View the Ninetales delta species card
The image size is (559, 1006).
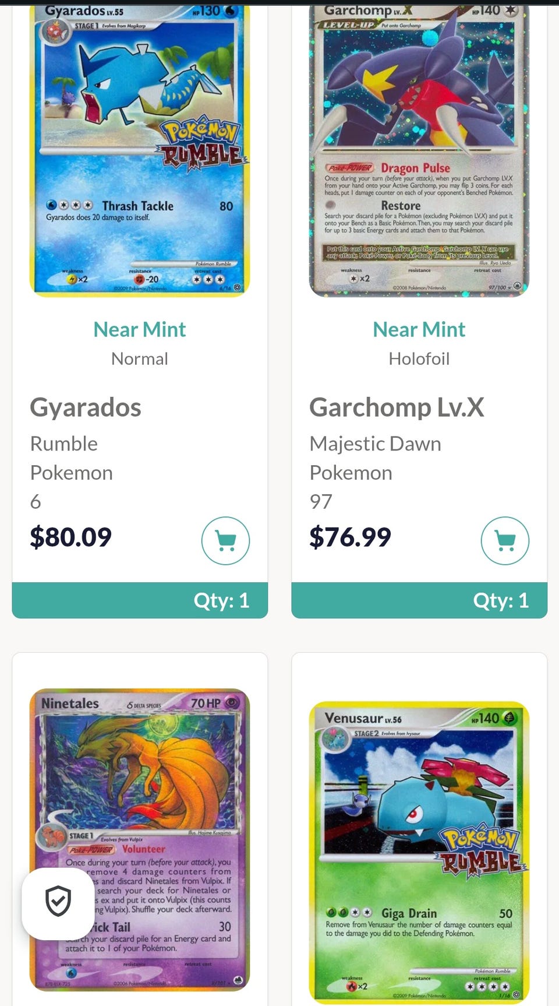point(140,840)
